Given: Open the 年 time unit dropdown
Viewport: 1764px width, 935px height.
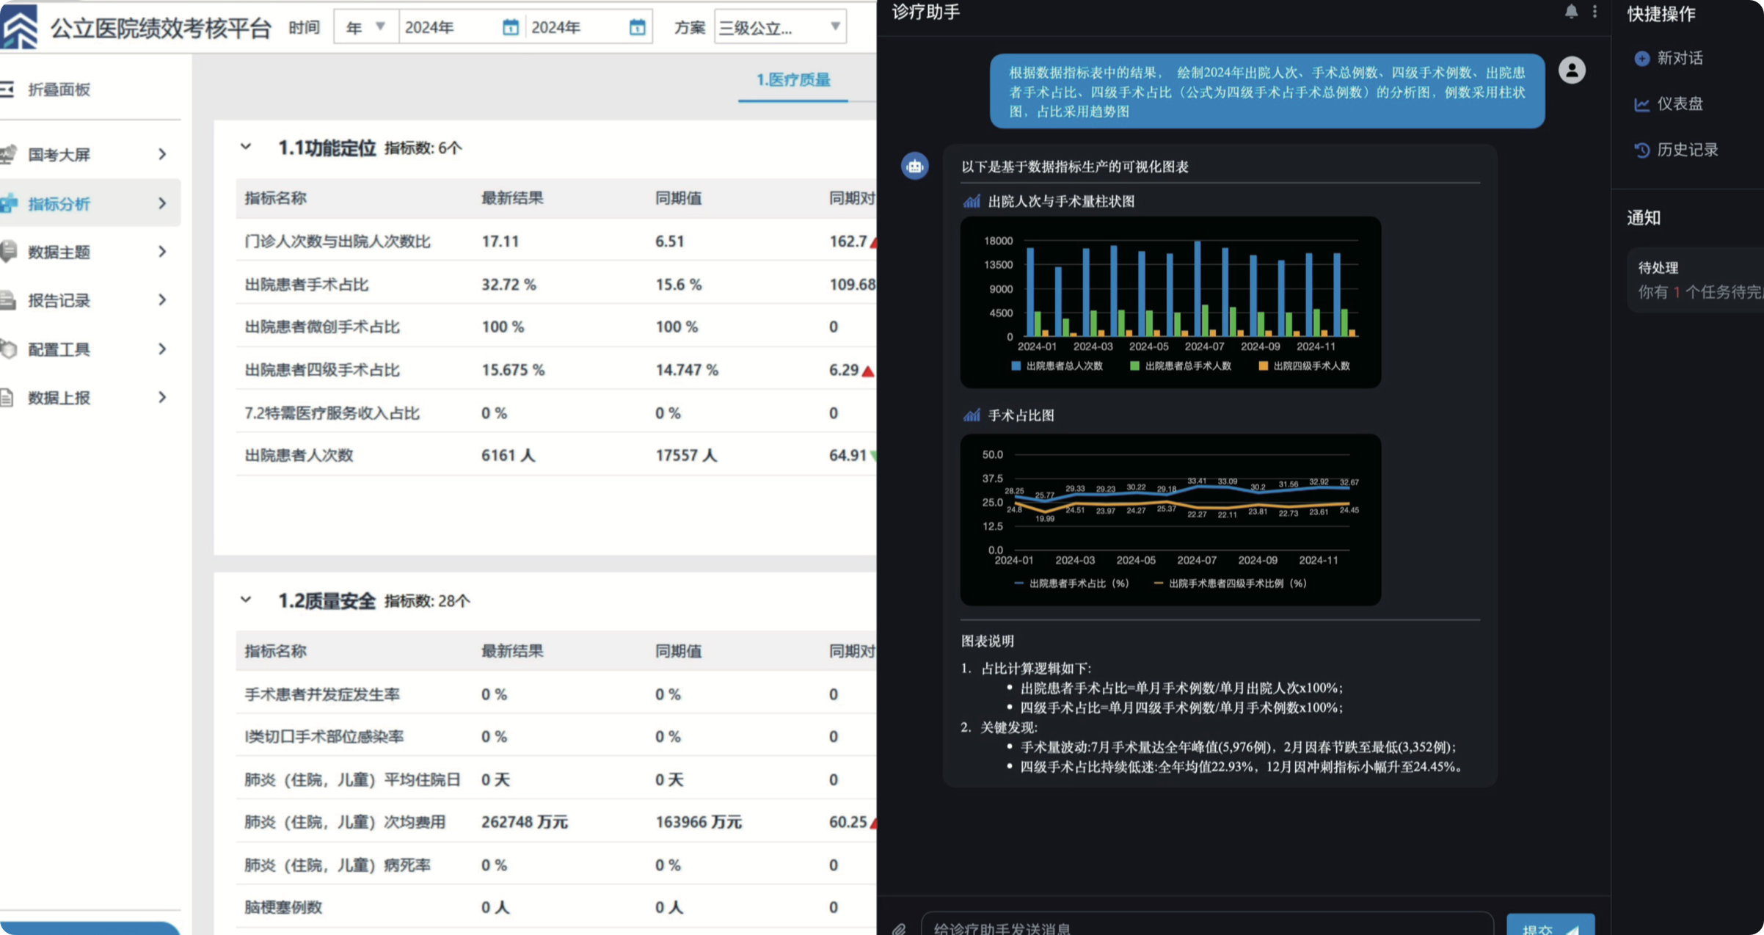Looking at the screenshot, I should click(366, 27).
